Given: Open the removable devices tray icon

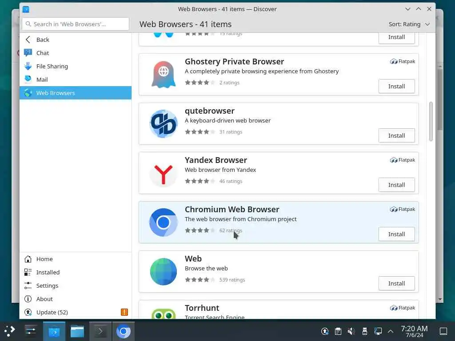Looking at the screenshot, I should [365, 331].
